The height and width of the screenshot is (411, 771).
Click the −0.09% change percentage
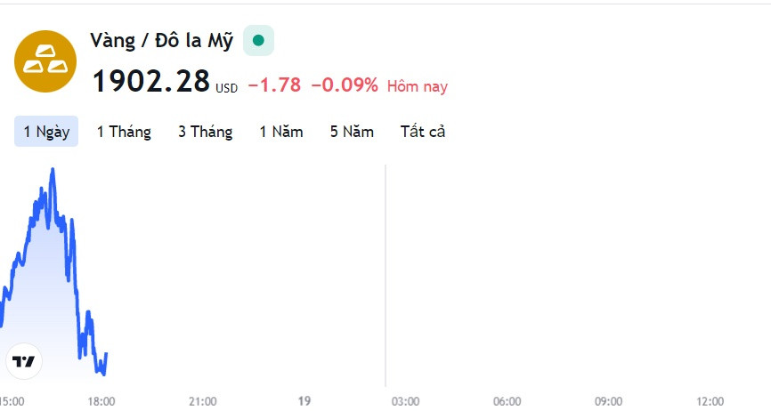(345, 85)
